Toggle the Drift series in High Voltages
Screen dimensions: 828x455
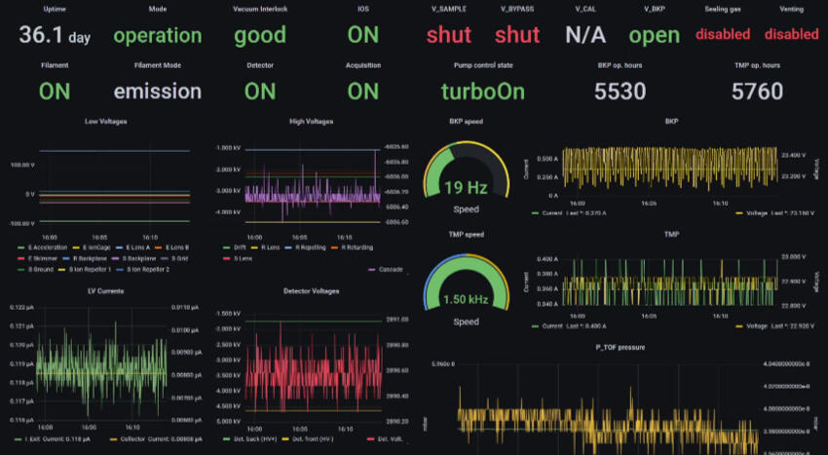click(237, 247)
